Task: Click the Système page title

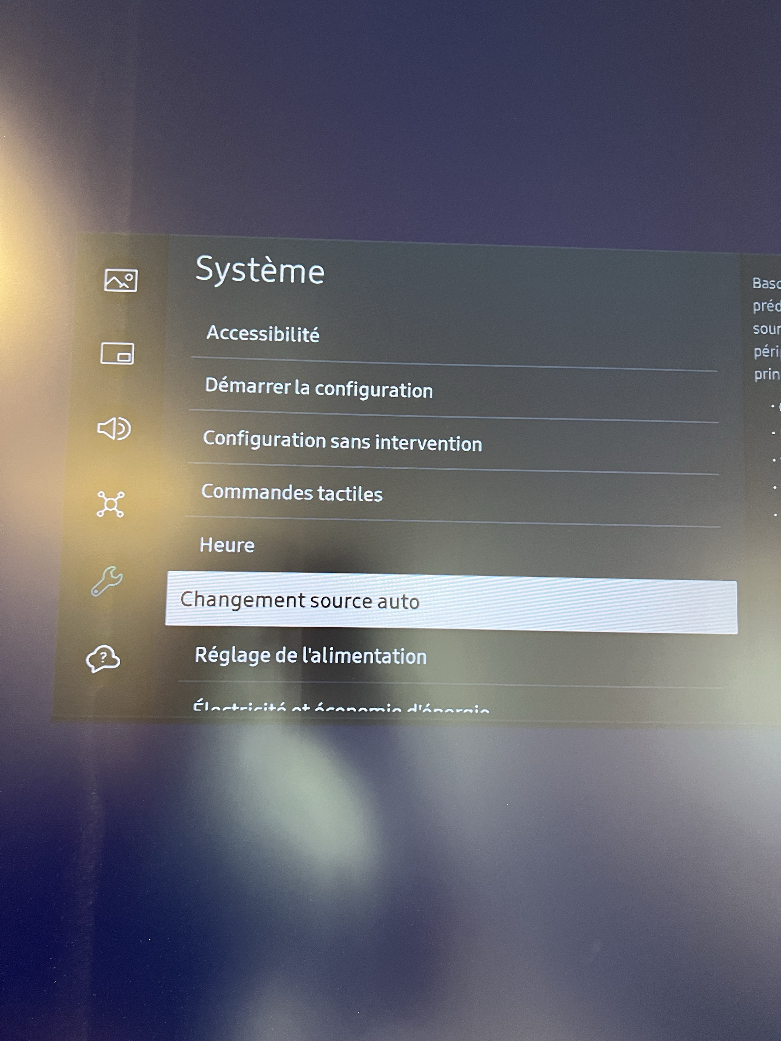Action: [260, 270]
